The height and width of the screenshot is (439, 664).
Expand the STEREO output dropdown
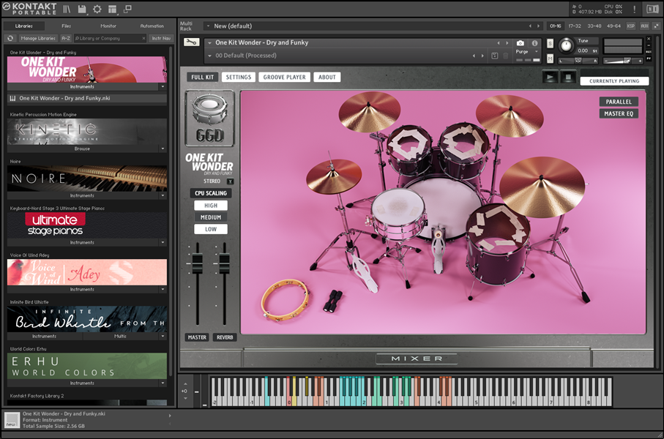click(230, 181)
